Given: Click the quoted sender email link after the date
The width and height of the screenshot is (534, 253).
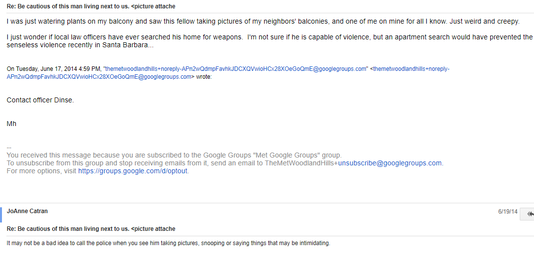Looking at the screenshot, I should pyautogui.click(x=236, y=69).
